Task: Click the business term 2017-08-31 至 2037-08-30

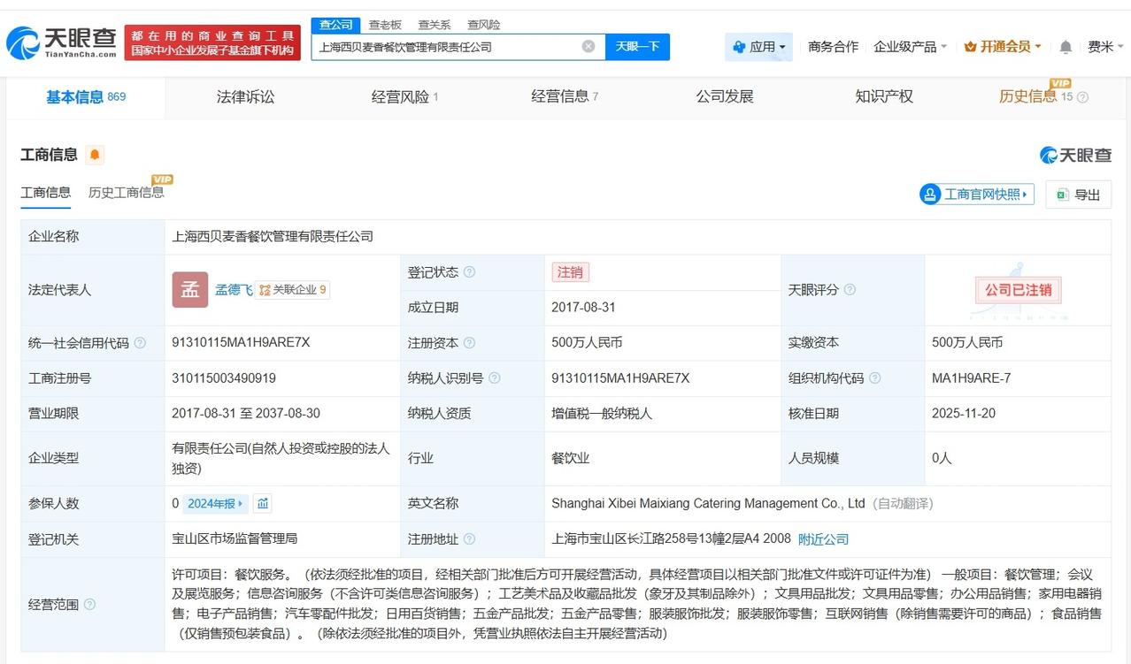Action: [x=246, y=414]
